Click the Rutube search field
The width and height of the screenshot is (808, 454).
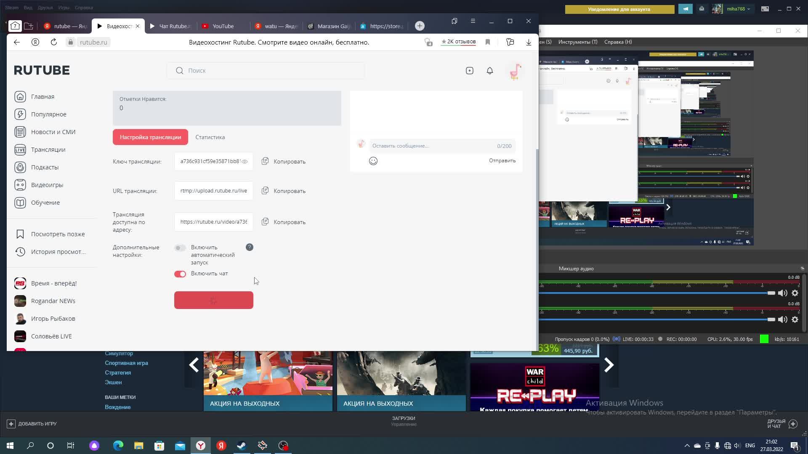click(x=265, y=71)
